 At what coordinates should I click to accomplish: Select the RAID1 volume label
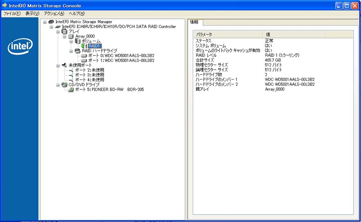tap(94, 46)
